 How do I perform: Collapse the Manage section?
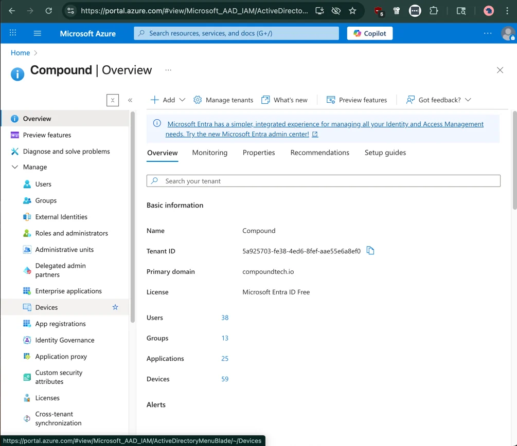[x=14, y=166]
